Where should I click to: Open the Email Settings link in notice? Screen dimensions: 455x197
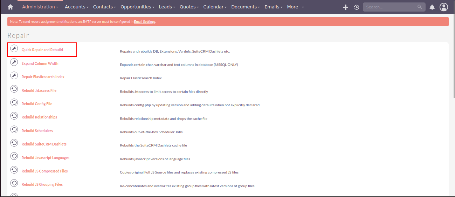(144, 22)
